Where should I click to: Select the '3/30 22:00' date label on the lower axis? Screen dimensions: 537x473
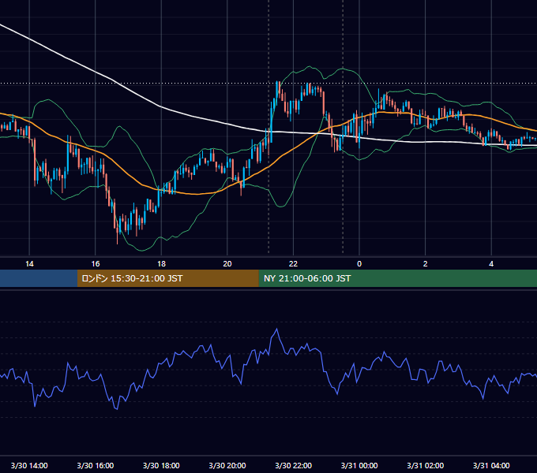tap(294, 465)
